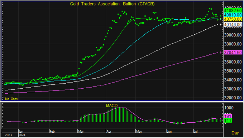244x138 pixels.
Task: Click the No Gaps indicator text
Action: 11,99
